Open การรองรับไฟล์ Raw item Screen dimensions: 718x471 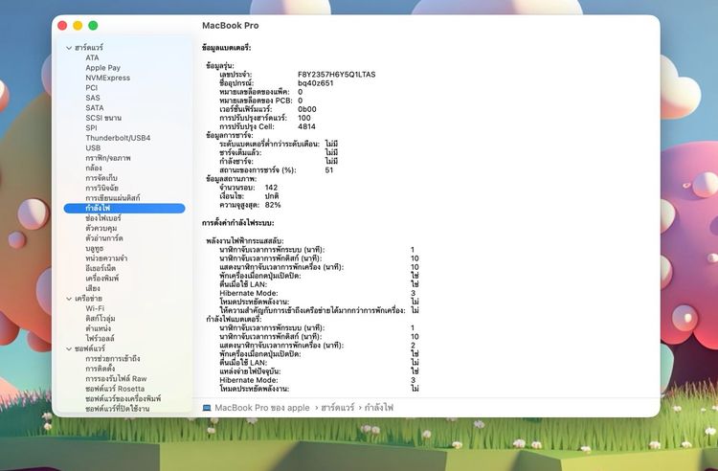click(x=116, y=379)
